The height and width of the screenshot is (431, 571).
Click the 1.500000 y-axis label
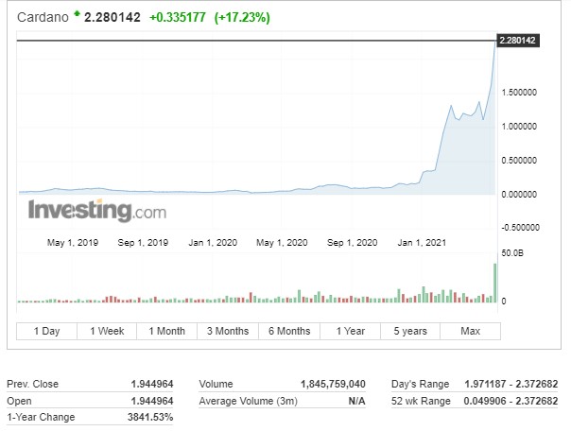[x=519, y=92]
